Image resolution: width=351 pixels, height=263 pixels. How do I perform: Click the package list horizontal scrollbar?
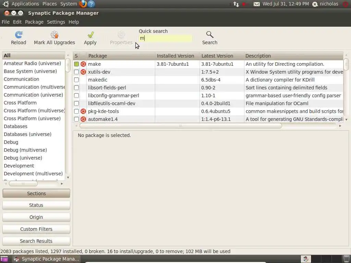[181, 126]
